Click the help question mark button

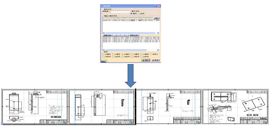pyautogui.click(x=155, y=6)
